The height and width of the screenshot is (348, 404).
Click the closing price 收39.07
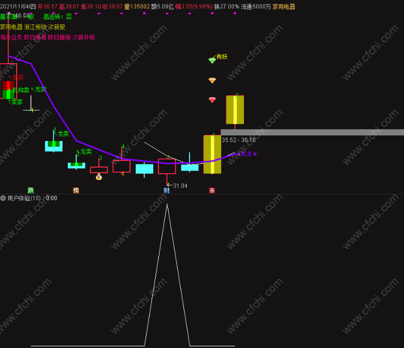coord(112,7)
